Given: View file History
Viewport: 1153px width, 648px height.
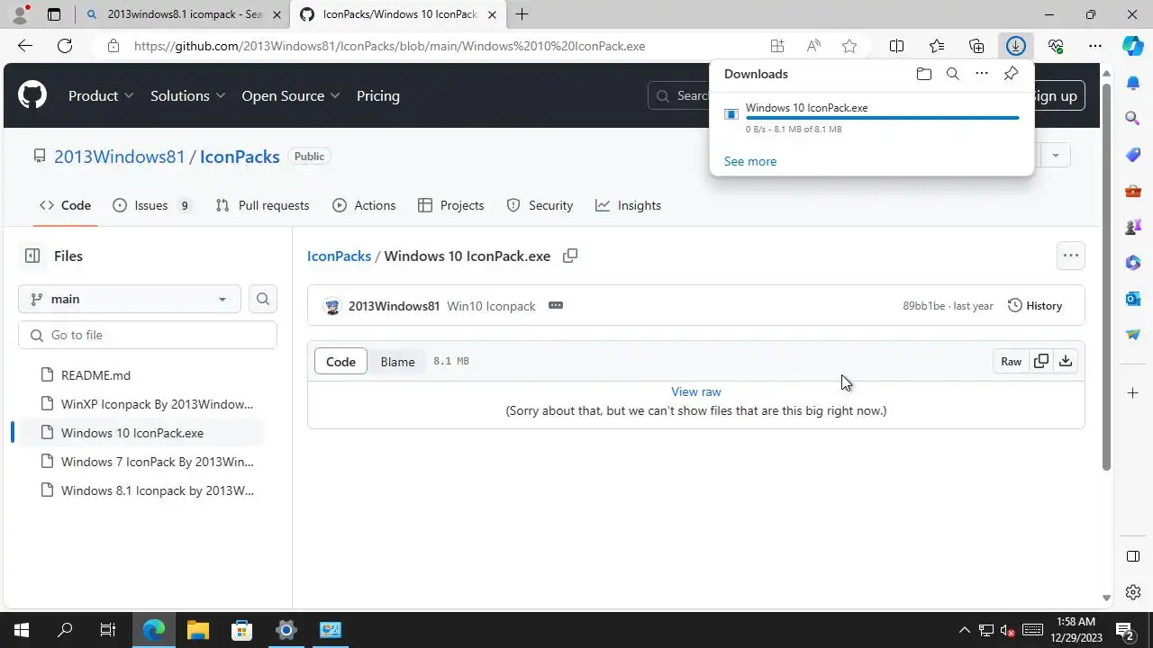Looking at the screenshot, I should pyautogui.click(x=1035, y=306).
